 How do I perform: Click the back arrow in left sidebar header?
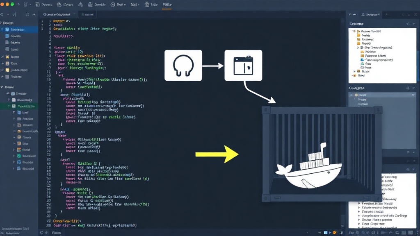pyautogui.click(x=2, y=14)
